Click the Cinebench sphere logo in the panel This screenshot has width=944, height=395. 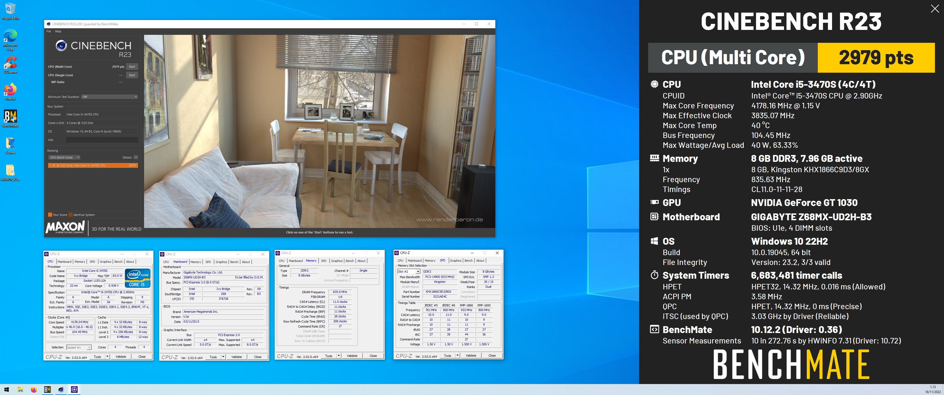[x=61, y=46]
